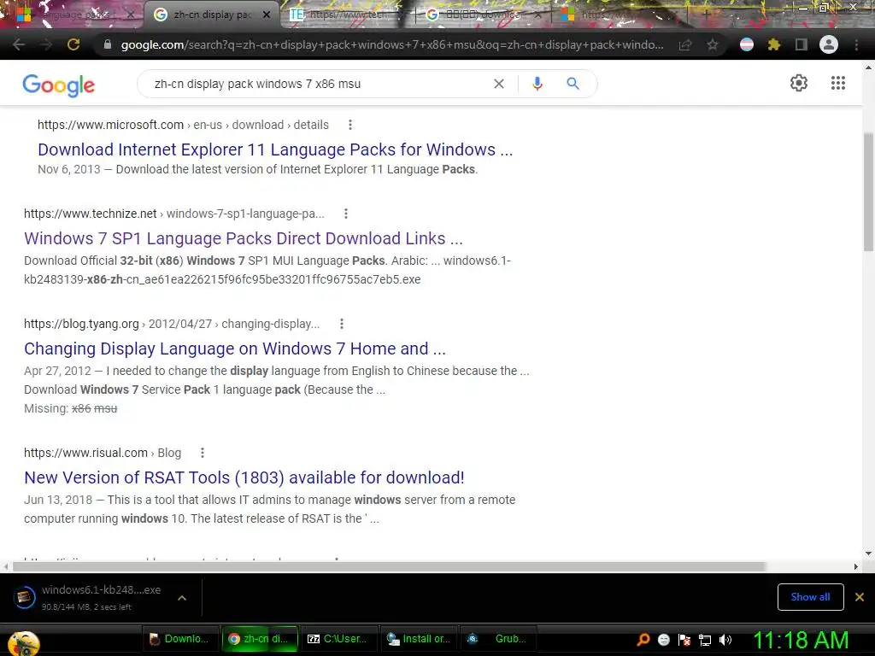Image resolution: width=875 pixels, height=656 pixels.
Task: Open the network tray icon
Action: (705, 640)
